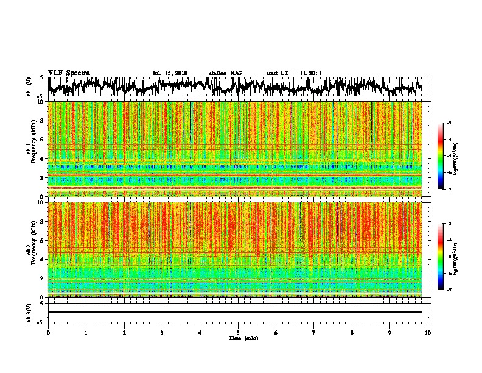Click the ch.2 spectrogram plot area

pos(235,250)
